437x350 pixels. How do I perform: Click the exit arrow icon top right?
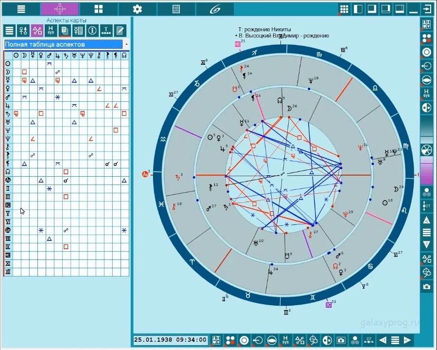click(427, 9)
